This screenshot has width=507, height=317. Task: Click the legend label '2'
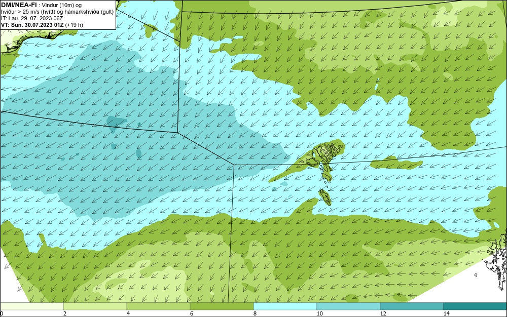point(65,313)
